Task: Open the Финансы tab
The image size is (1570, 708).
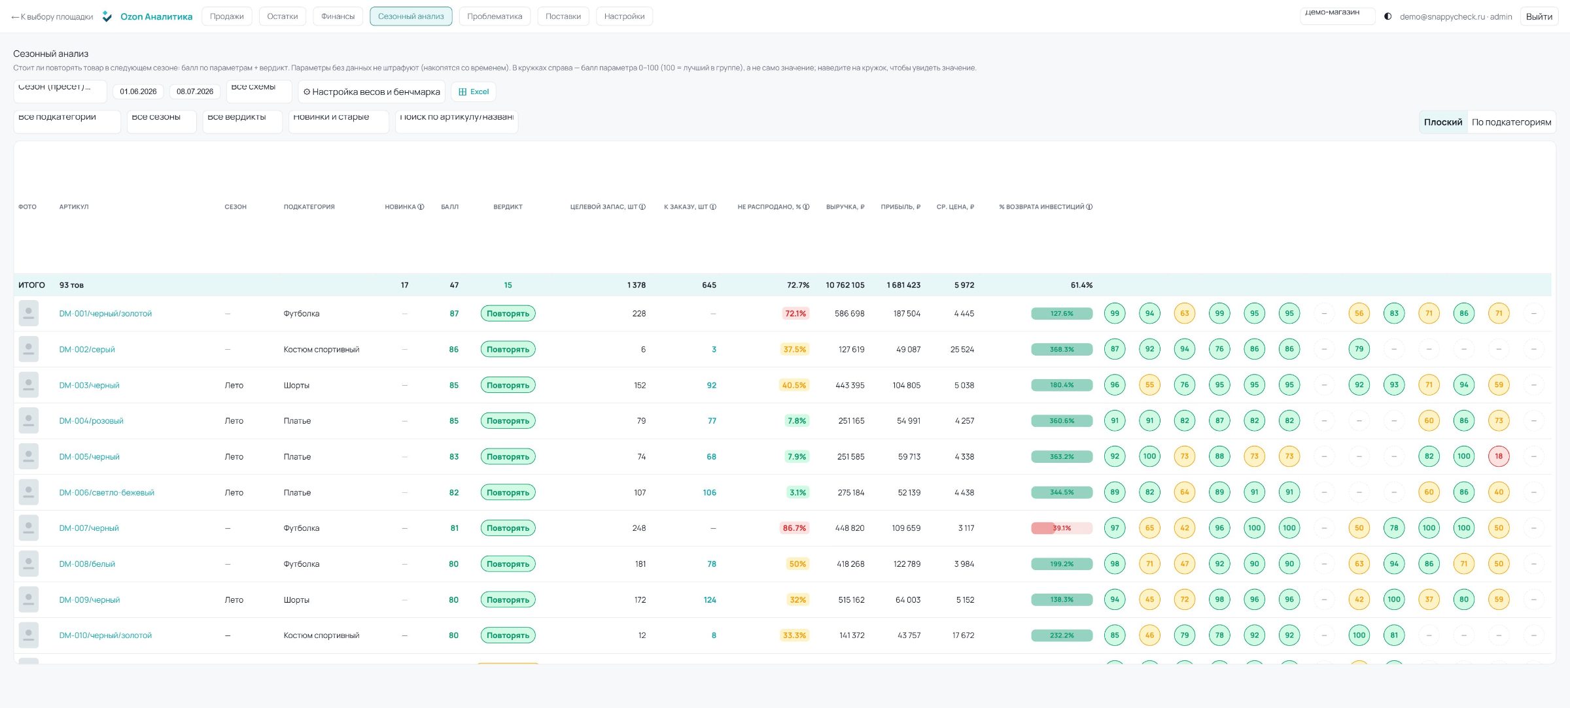Action: pos(338,16)
